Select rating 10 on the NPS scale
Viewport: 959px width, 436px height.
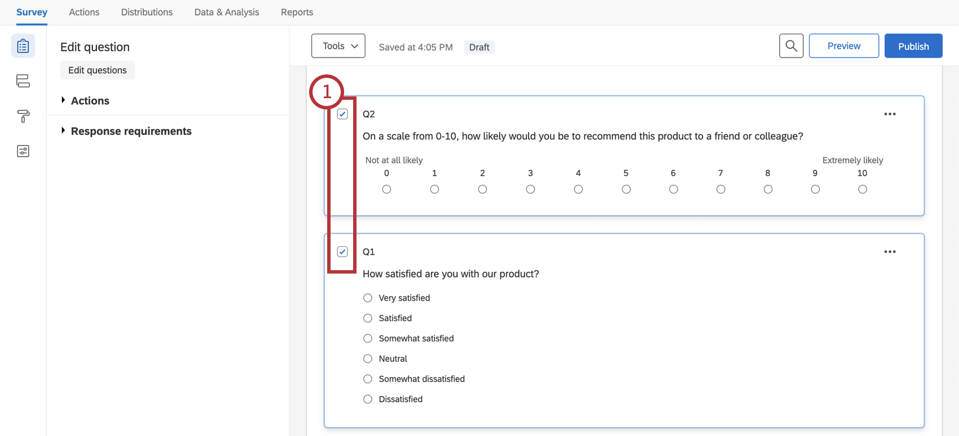(862, 190)
